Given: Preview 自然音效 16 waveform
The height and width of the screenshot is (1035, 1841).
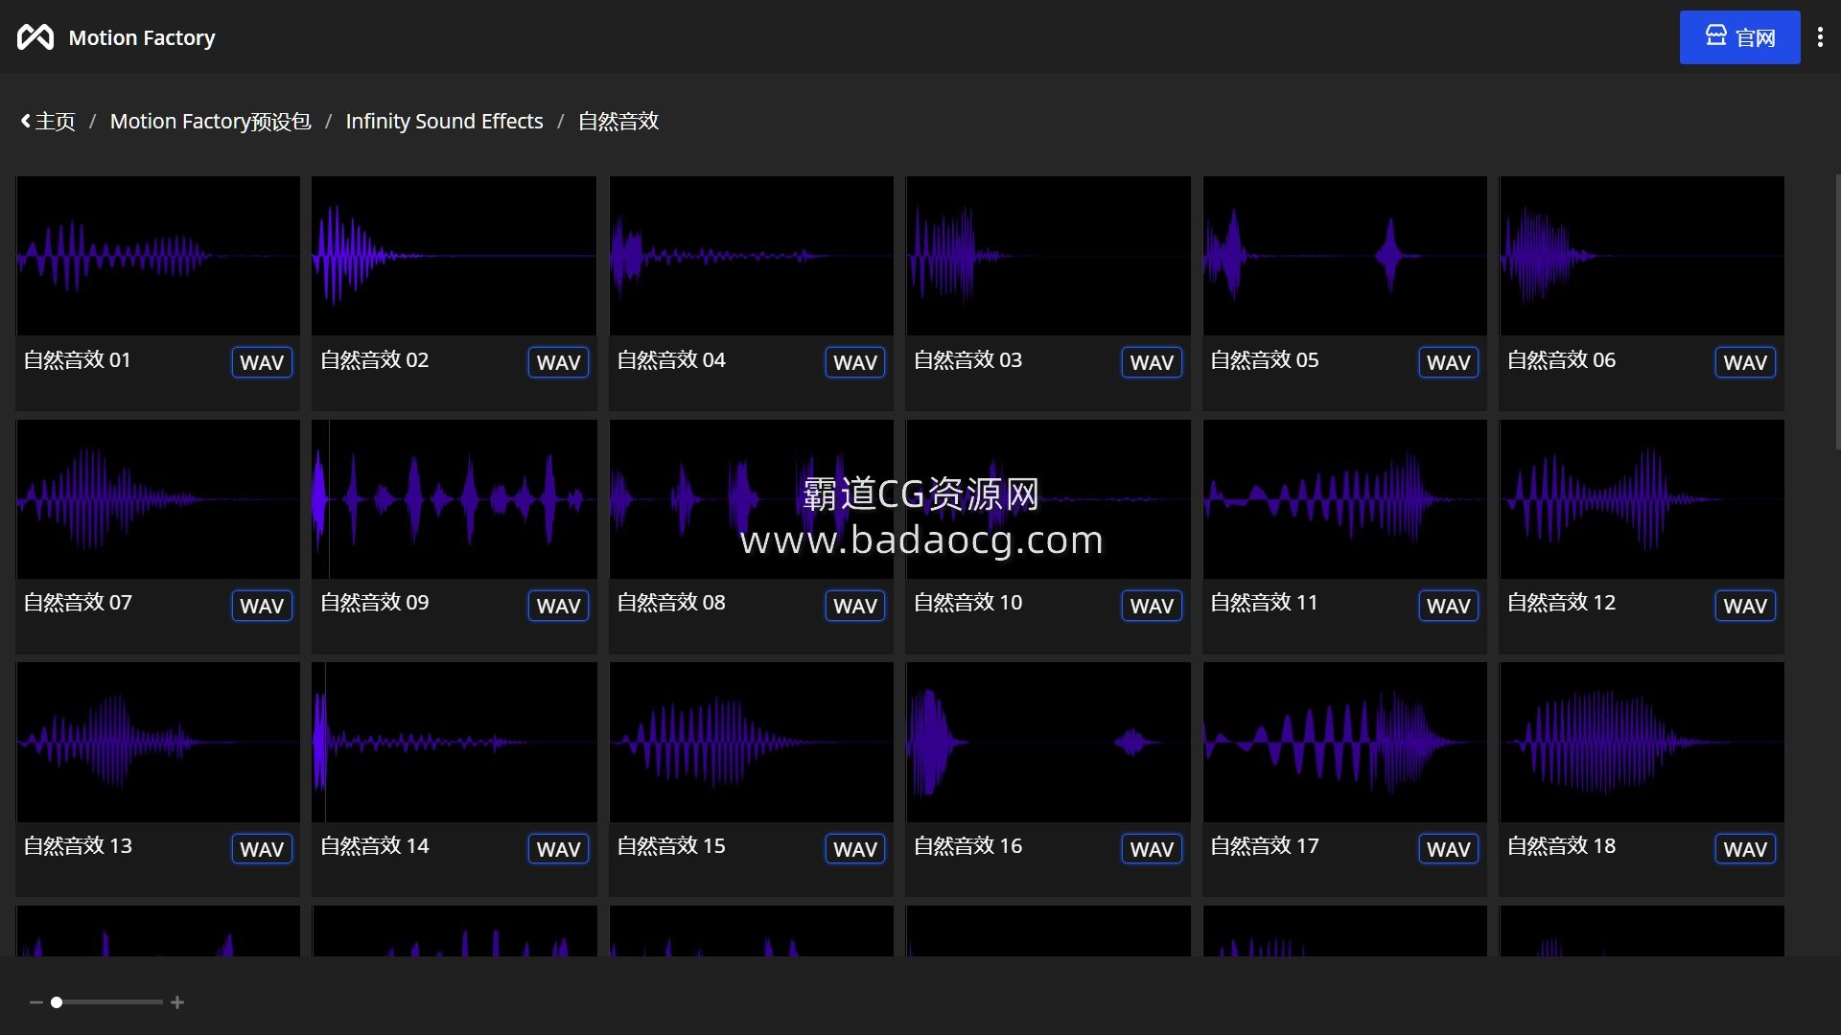Looking at the screenshot, I should coord(1048,743).
